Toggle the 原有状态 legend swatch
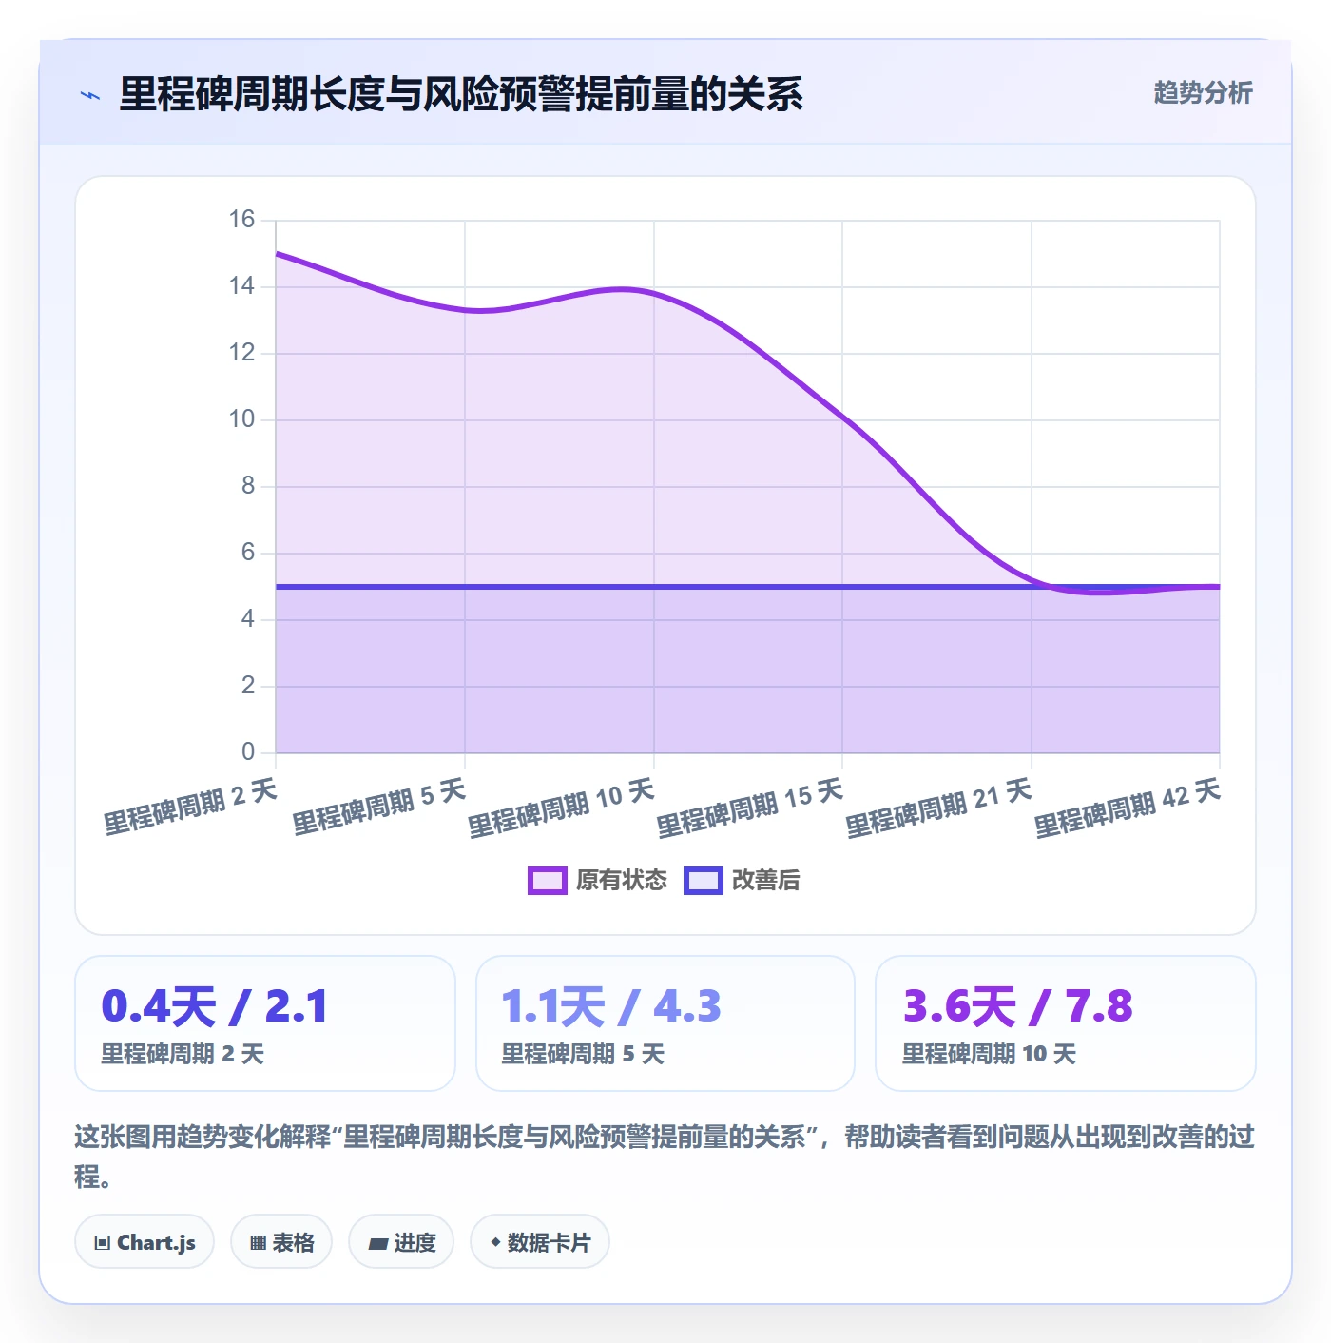 click(547, 881)
